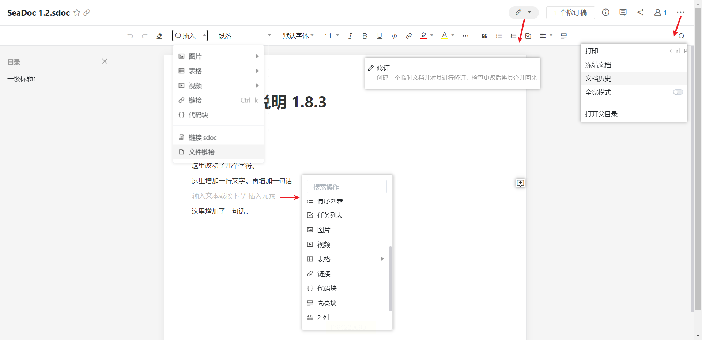Screen dimensions: 702x340
Task: Toggle italic text formatting
Action: click(x=350, y=36)
